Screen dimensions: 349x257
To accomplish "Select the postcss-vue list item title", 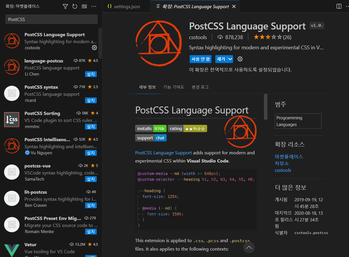I will [37, 166].
